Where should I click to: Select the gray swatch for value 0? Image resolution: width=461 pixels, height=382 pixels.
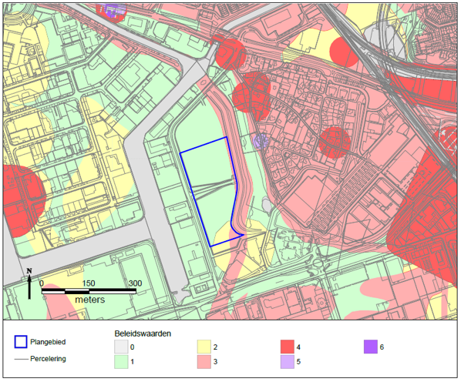point(121,347)
